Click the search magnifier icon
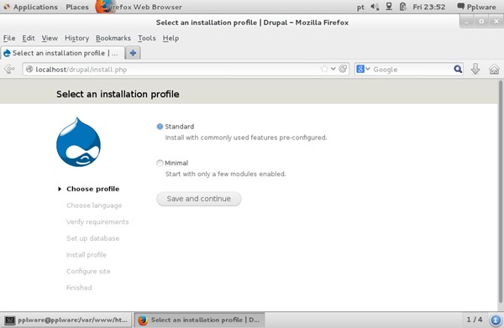 tap(458, 69)
